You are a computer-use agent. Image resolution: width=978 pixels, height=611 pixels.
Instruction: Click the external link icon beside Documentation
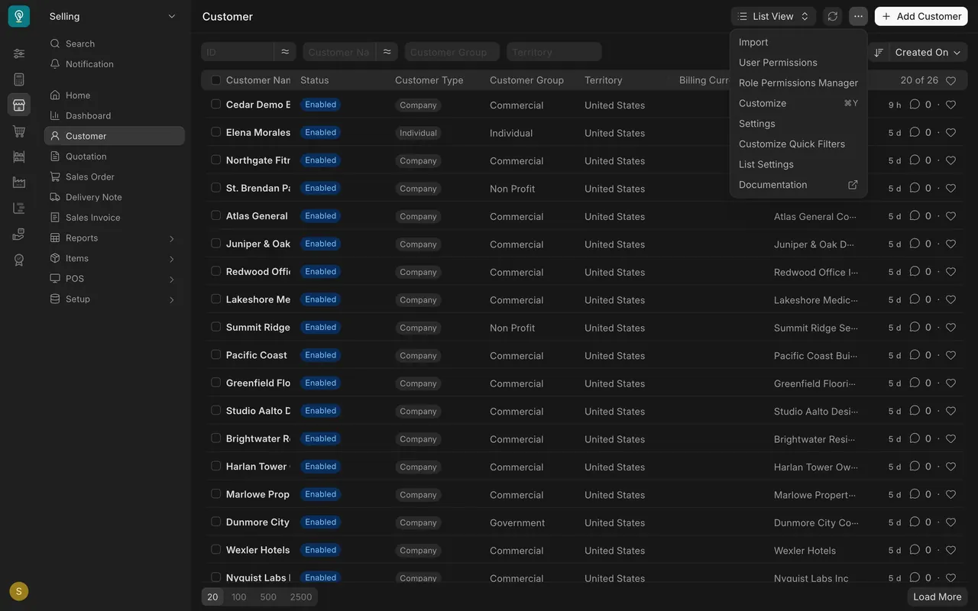(x=853, y=185)
